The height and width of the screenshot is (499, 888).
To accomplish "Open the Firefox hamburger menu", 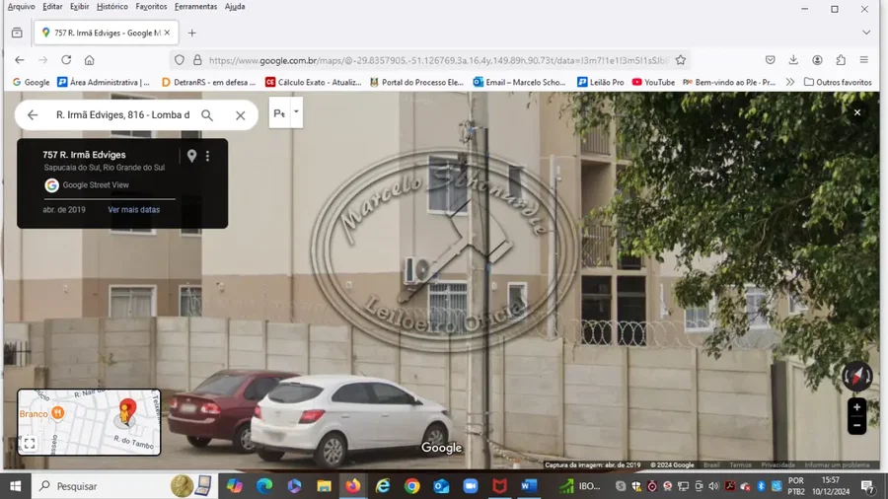I will pyautogui.click(x=864, y=60).
